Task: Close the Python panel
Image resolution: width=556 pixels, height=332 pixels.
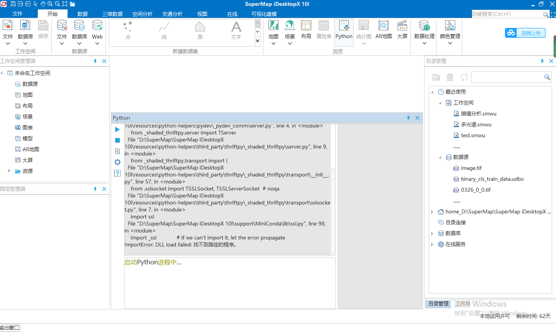Action: (x=417, y=118)
